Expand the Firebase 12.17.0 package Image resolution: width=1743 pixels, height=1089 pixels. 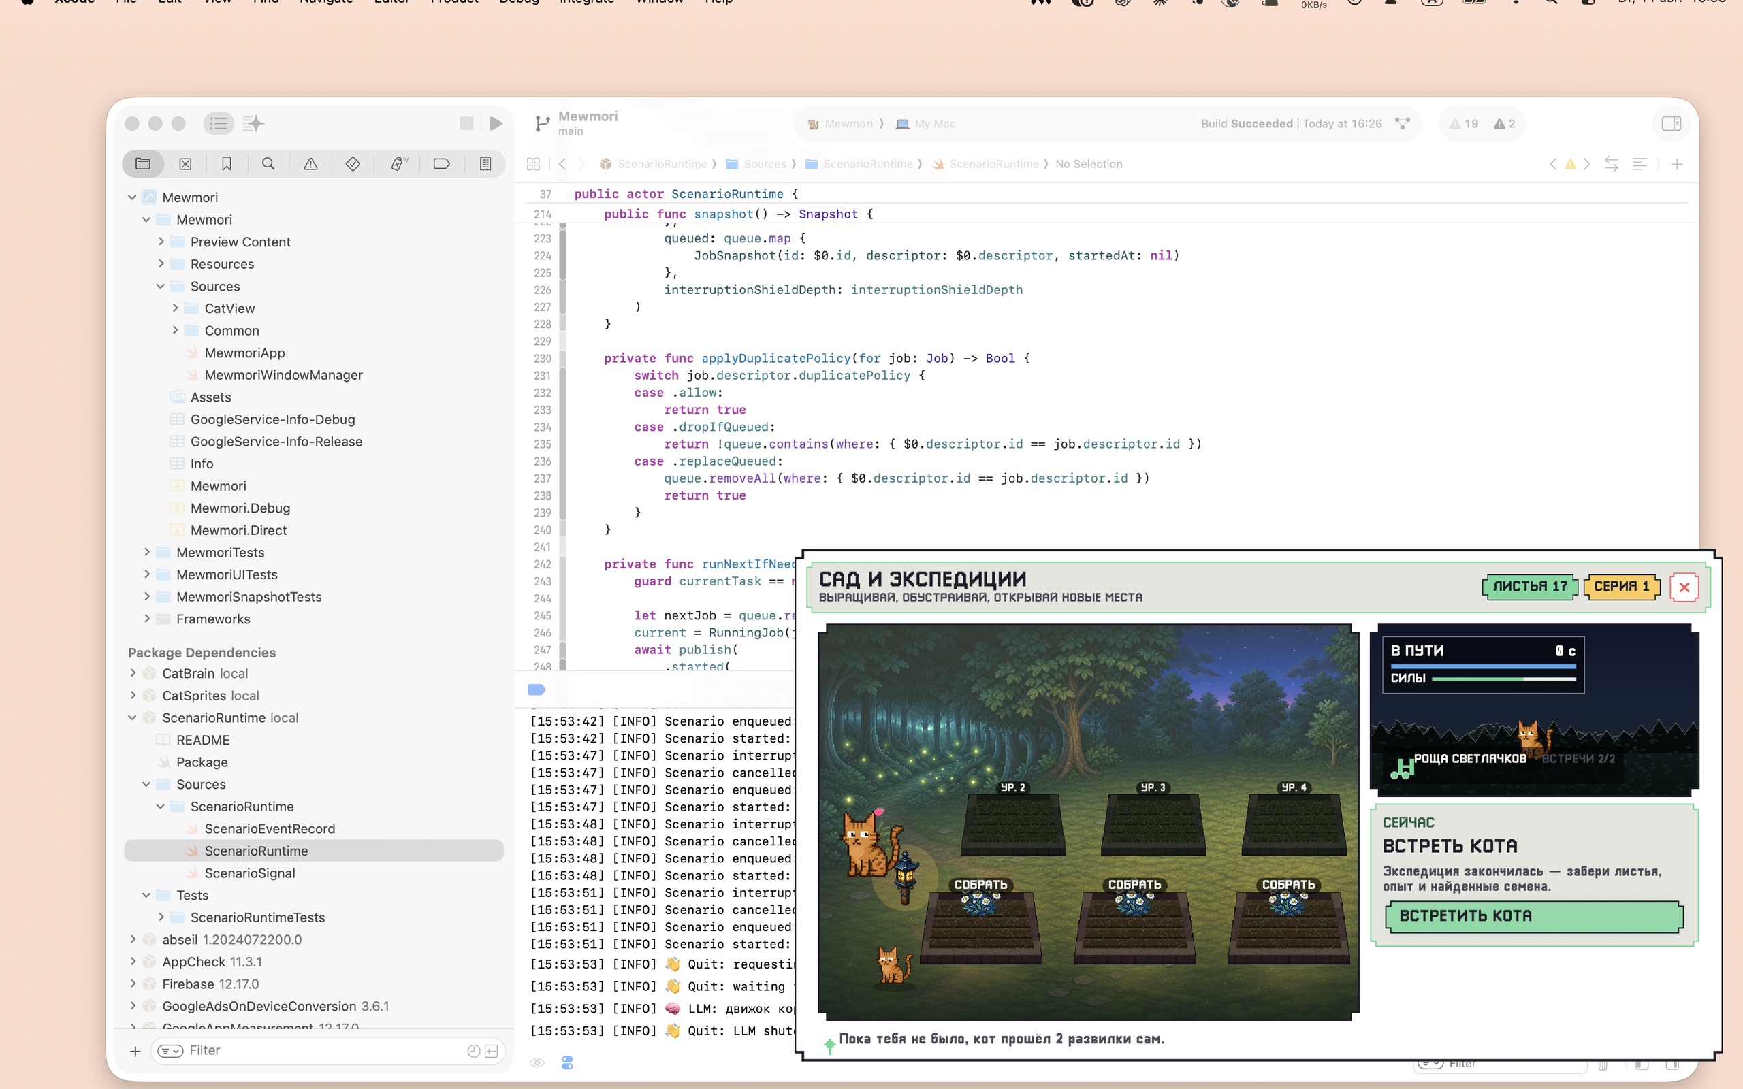tap(133, 984)
